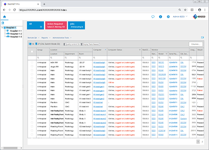Click the Hospital-1-3 node icon

click(8, 37)
